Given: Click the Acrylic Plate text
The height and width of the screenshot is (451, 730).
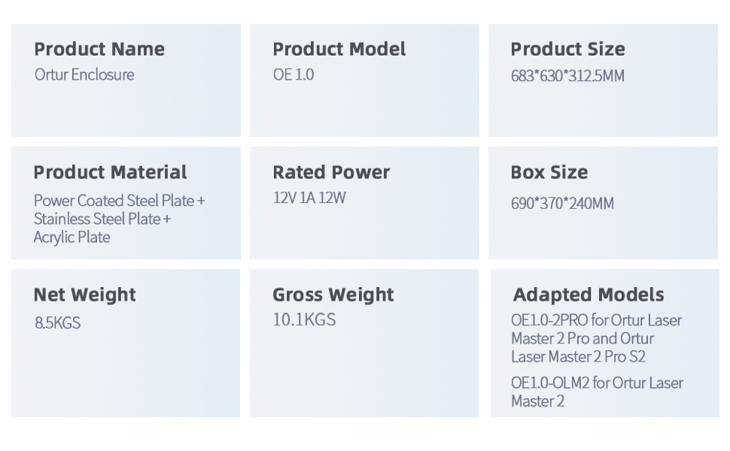Looking at the screenshot, I should click(x=72, y=238).
